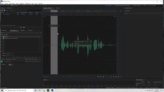Click Zoom In amplitude icon
The image size is (164, 92).
point(98,77)
